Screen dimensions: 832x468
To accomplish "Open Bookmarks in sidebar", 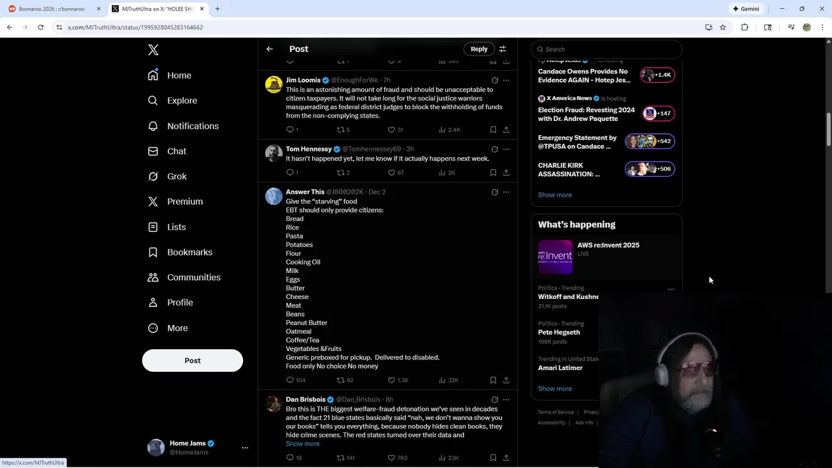I will 180,252.
